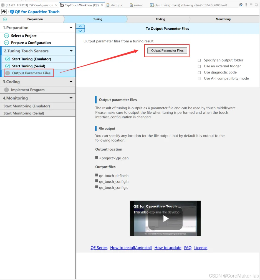Toggle Use API compatibility mode checkbox

point(199,78)
